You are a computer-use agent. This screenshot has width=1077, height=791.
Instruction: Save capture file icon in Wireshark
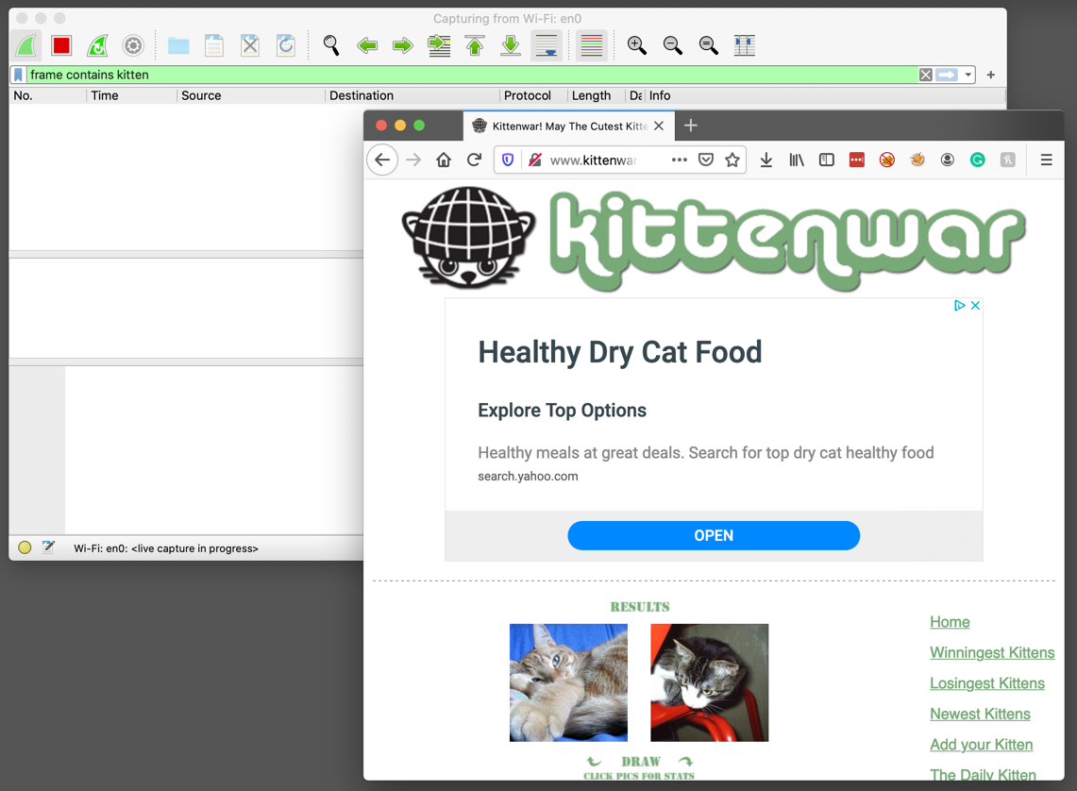point(214,46)
